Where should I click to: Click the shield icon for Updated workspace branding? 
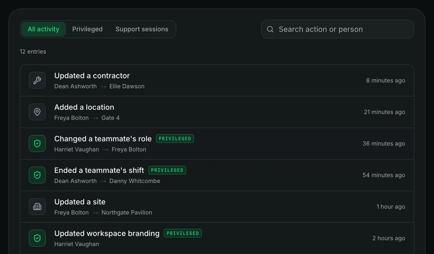point(37,238)
